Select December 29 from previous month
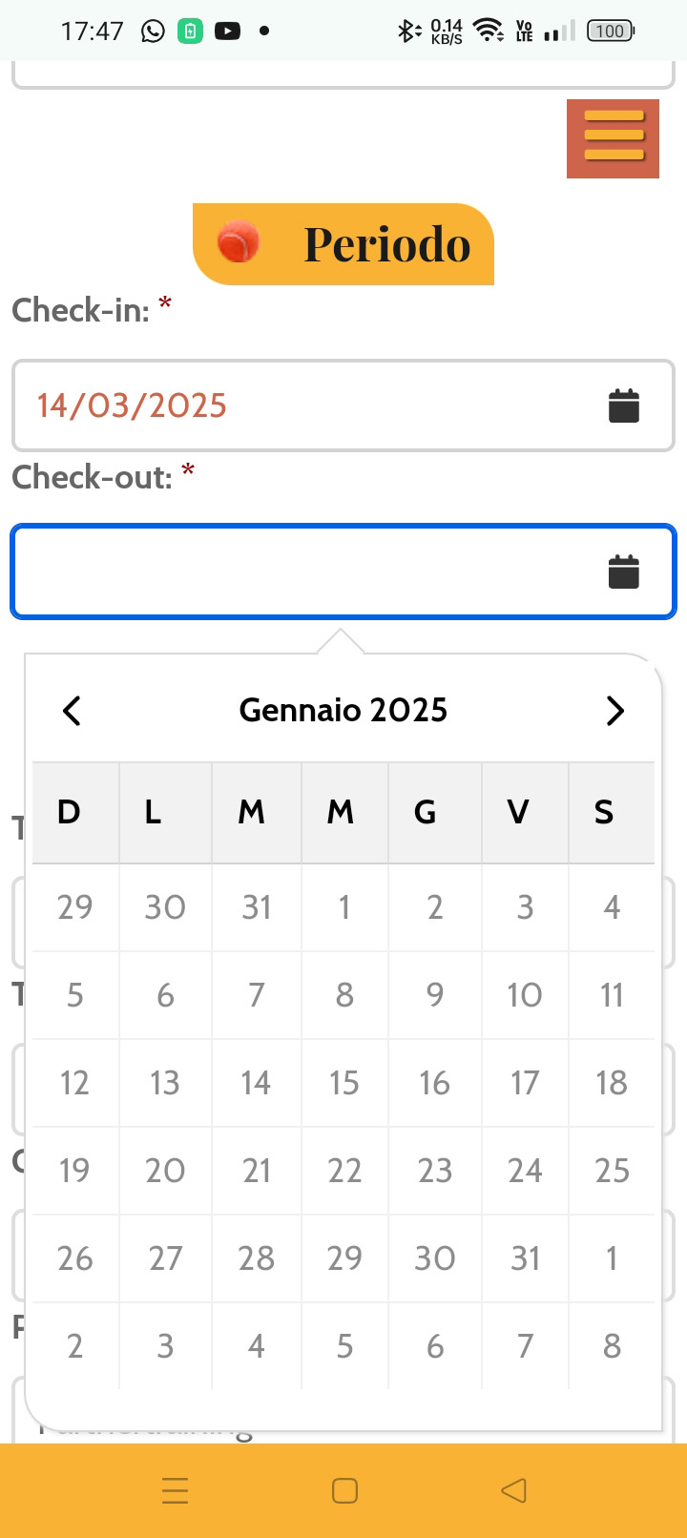The height and width of the screenshot is (1538, 687). click(74, 907)
